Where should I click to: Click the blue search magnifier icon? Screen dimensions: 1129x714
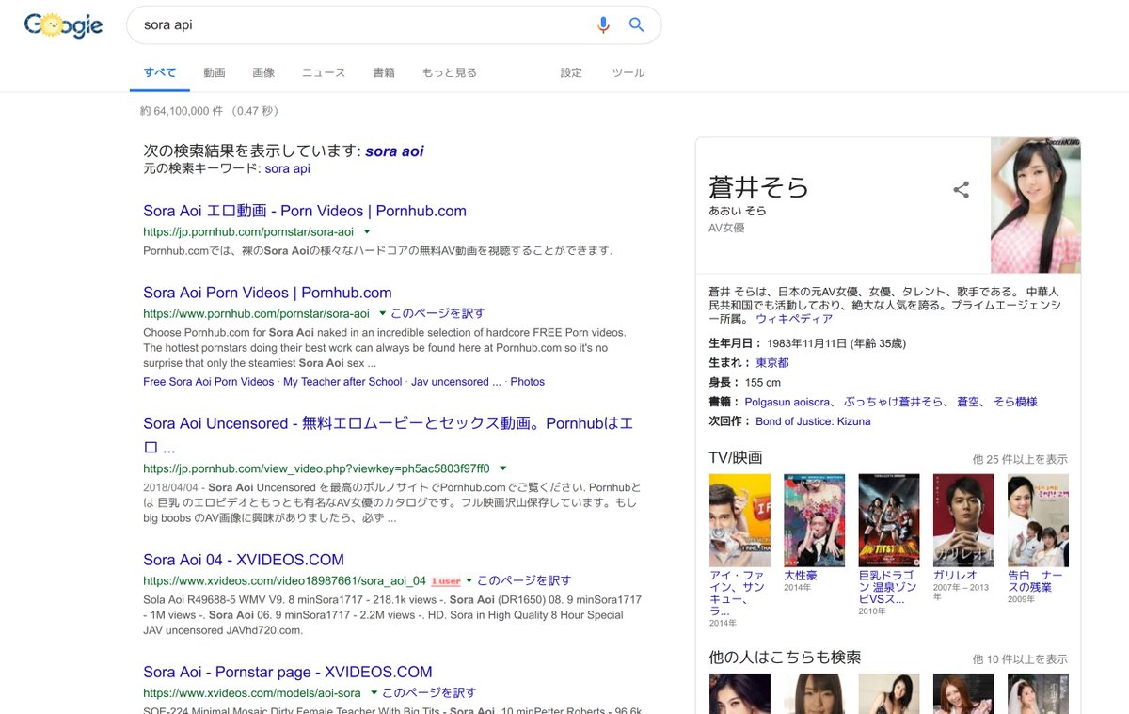[637, 25]
